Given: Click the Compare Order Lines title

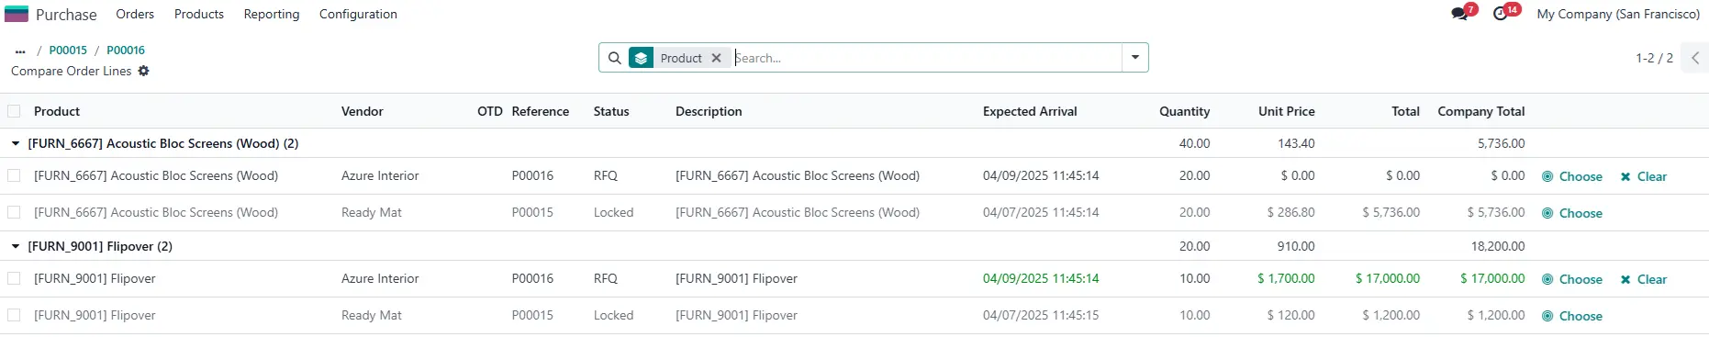Looking at the screenshot, I should tap(72, 71).
